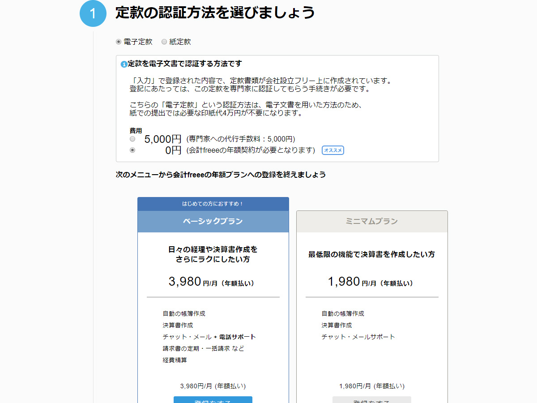The image size is (537, 403).
Task: Click the step number 1 circle
Action: pyautogui.click(x=93, y=14)
